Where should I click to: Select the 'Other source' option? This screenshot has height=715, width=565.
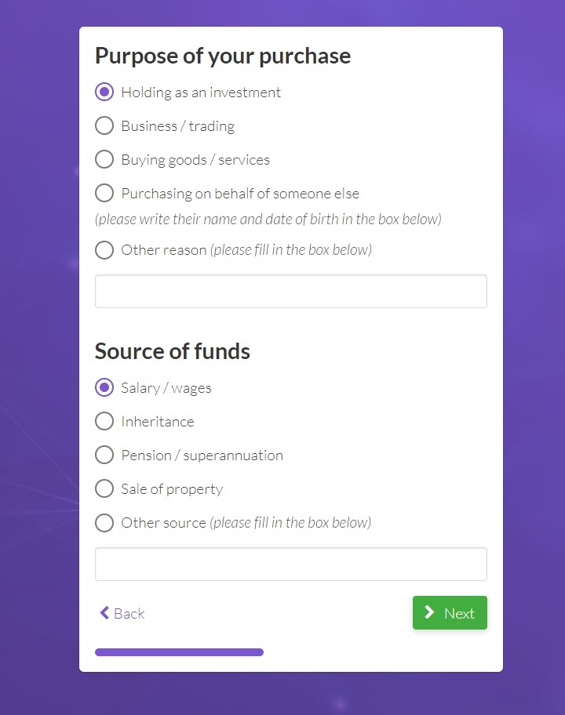(104, 523)
